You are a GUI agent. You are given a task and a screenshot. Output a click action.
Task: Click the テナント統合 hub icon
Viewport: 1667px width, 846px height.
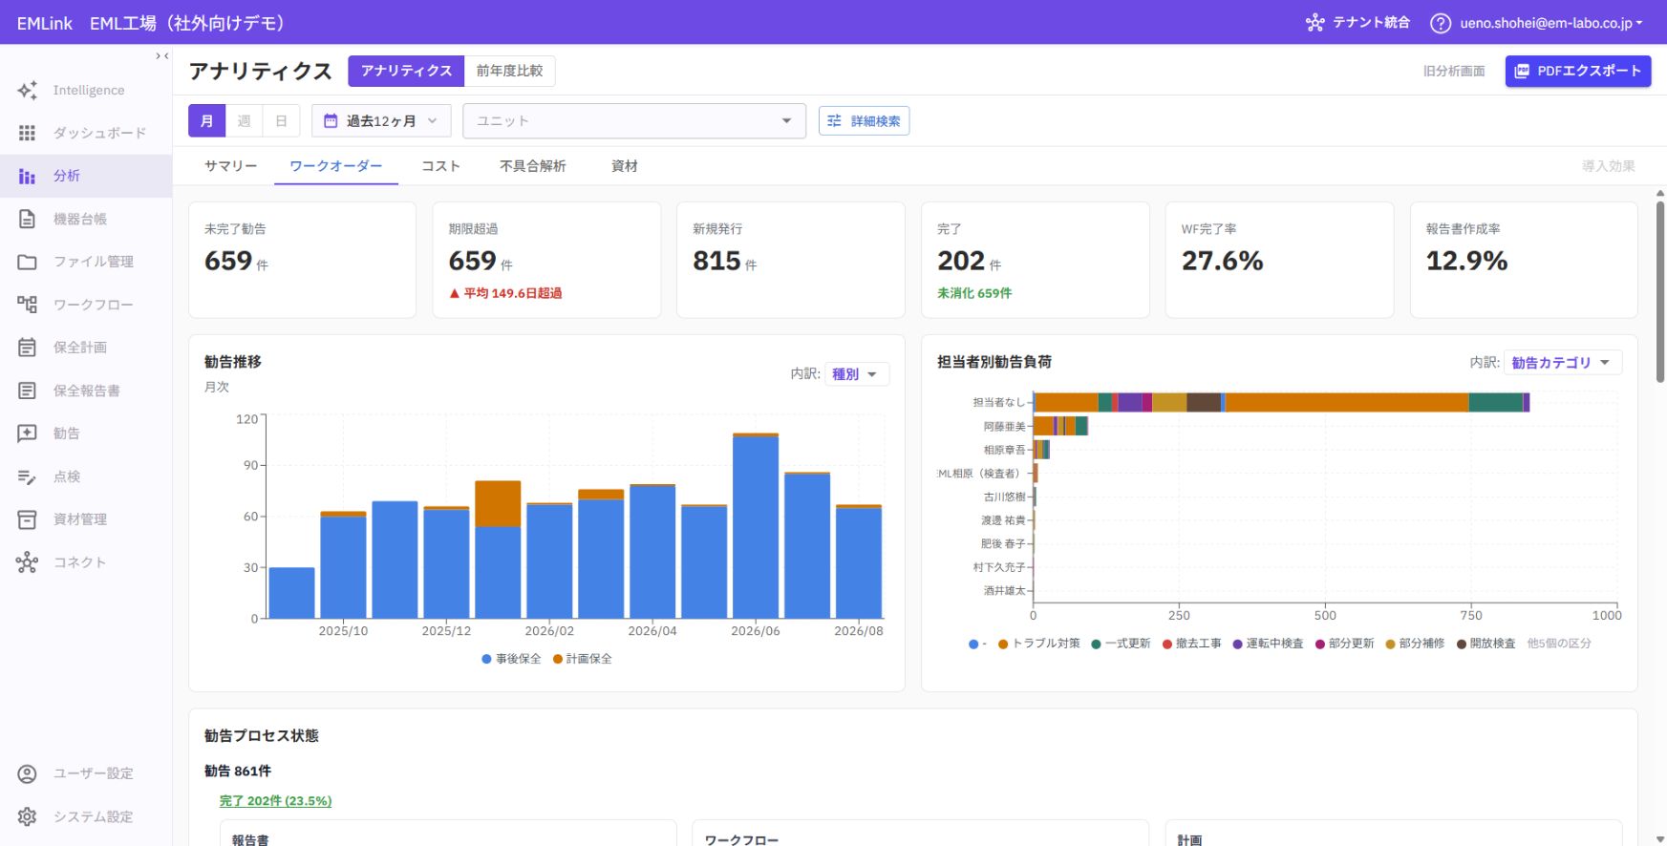1315,23
